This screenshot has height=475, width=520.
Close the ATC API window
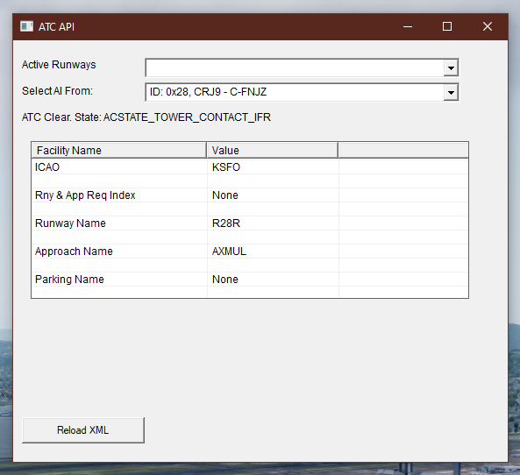488,26
